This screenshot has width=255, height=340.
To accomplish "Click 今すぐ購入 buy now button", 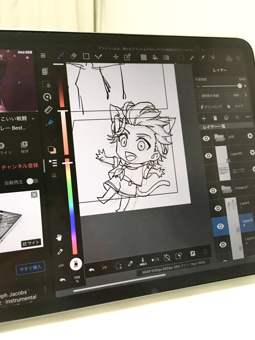I will click(30, 269).
